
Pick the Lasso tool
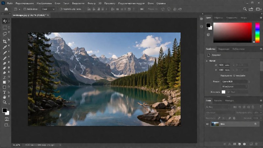(x=5, y=34)
